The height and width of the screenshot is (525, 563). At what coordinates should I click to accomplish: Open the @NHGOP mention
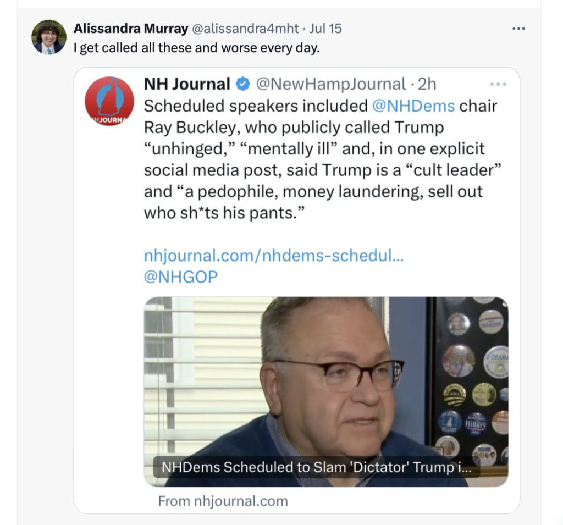point(180,277)
